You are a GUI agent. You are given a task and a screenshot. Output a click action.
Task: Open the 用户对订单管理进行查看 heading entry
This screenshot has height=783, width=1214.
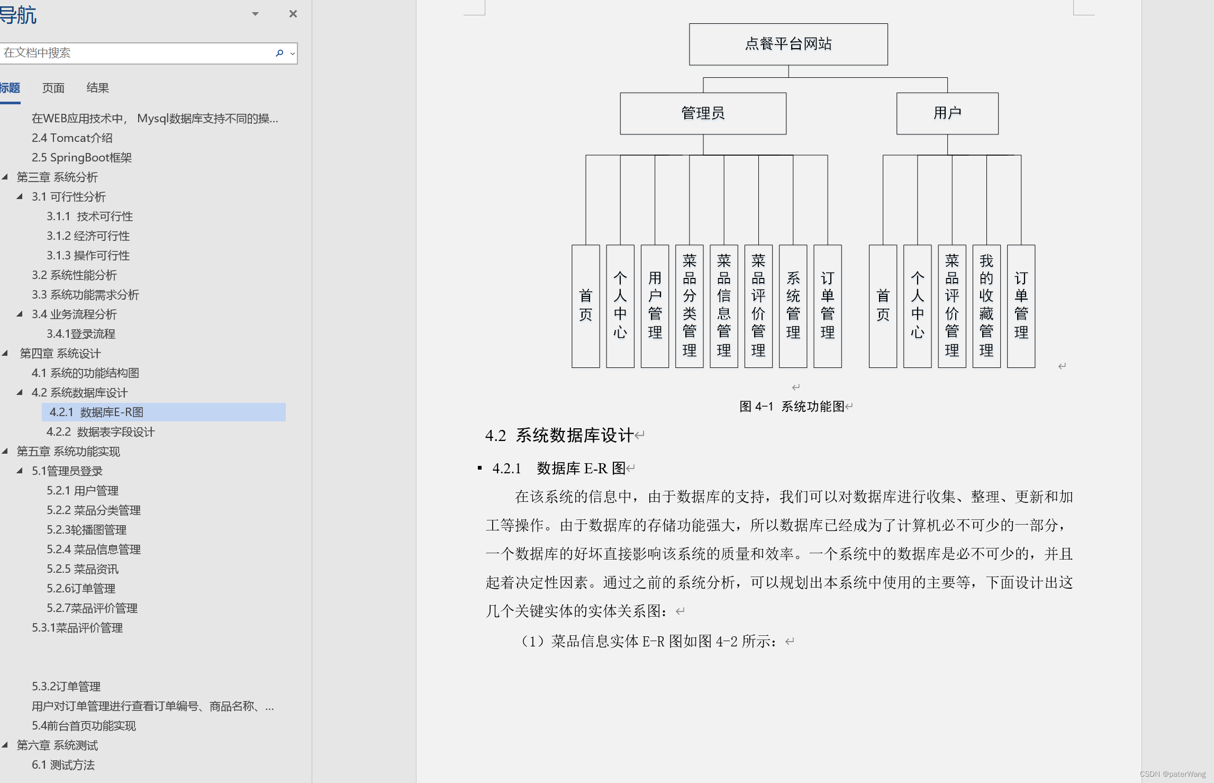(153, 706)
